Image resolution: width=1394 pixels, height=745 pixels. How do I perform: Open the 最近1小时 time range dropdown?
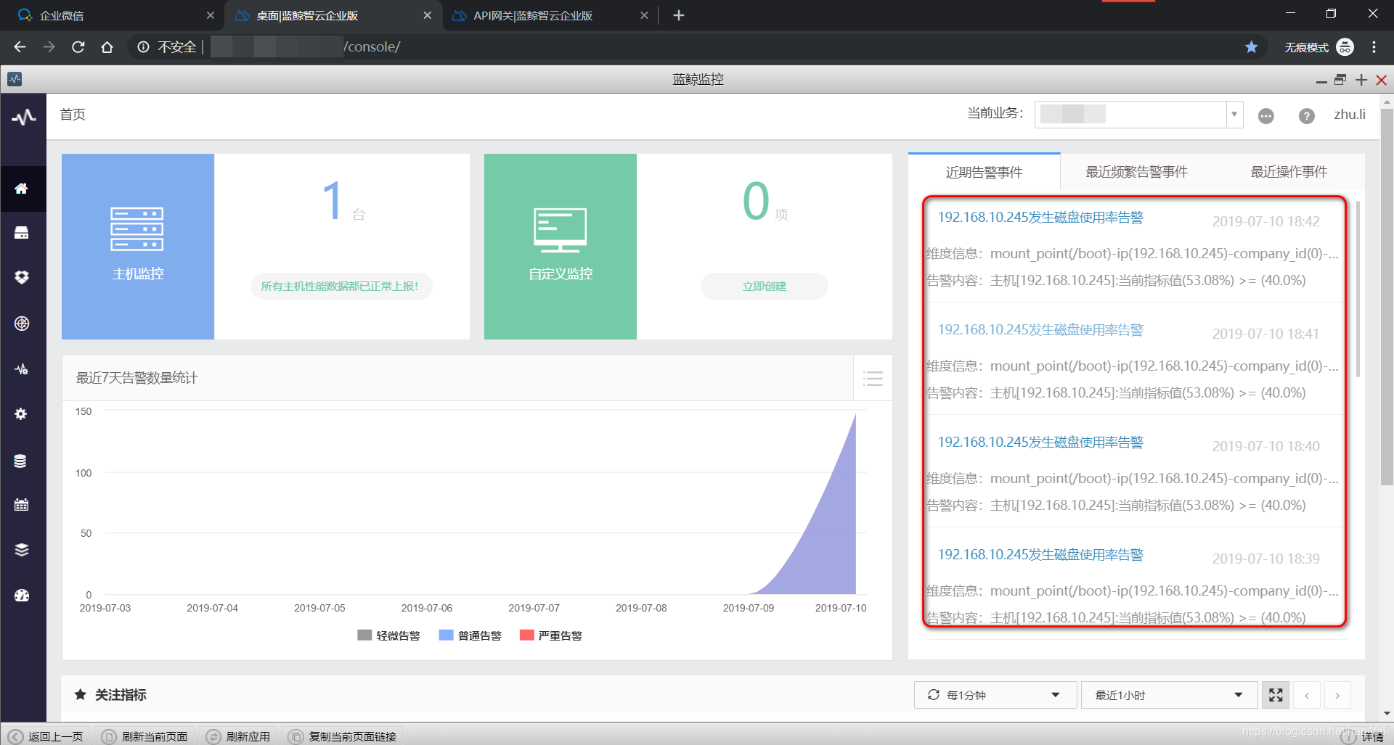tap(1169, 695)
